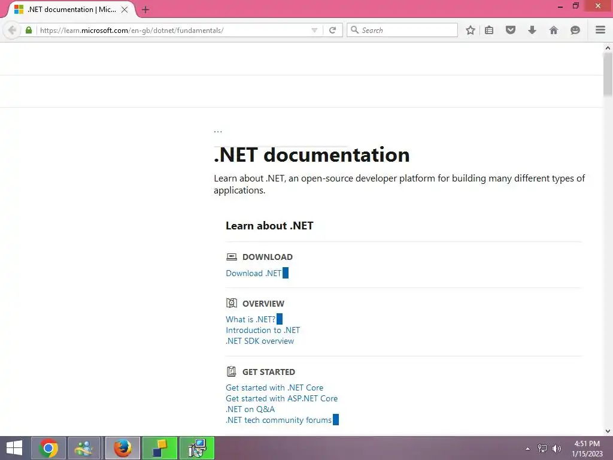Click the Learn about .NET heading

coord(269,226)
